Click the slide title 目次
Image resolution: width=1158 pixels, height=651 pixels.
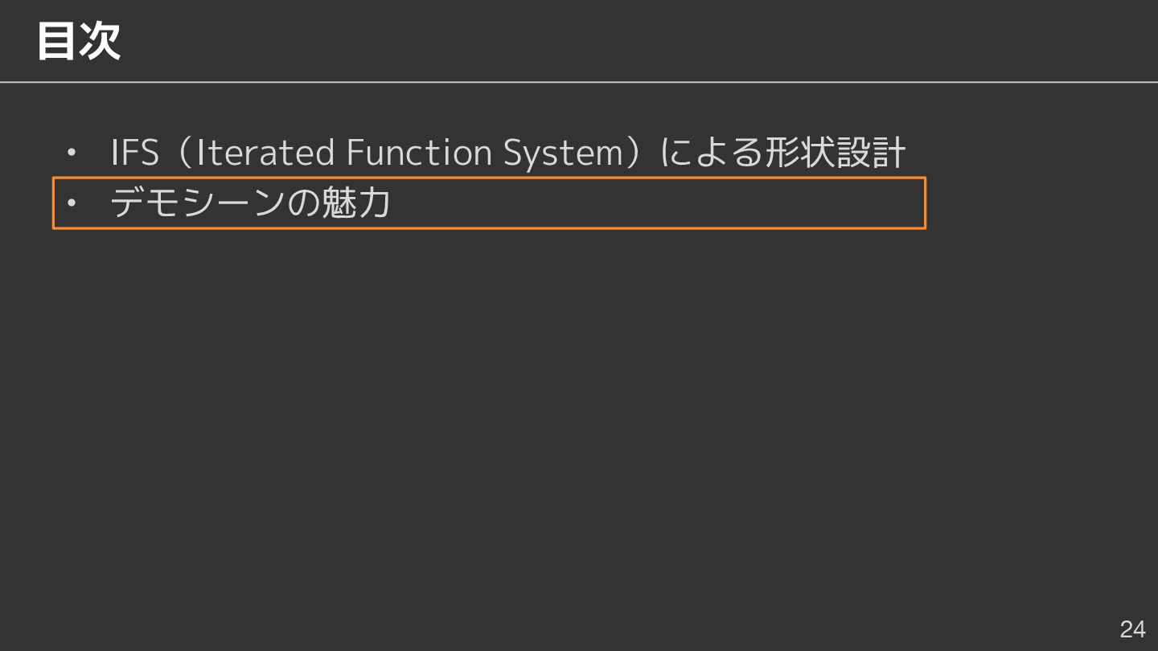tap(78, 41)
